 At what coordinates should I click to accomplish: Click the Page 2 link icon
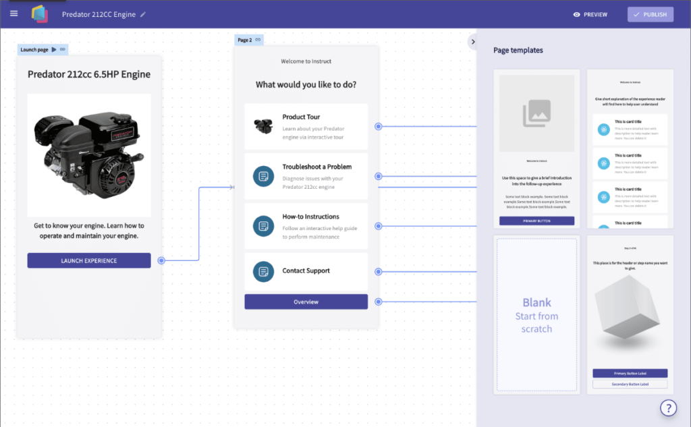tap(258, 40)
